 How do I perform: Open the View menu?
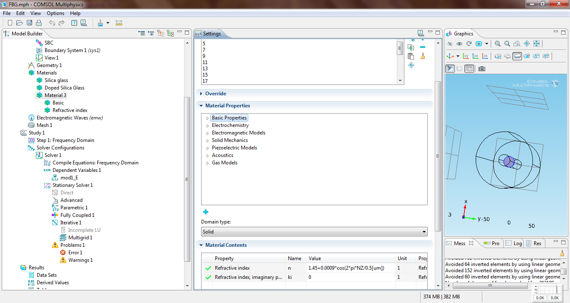pos(36,13)
